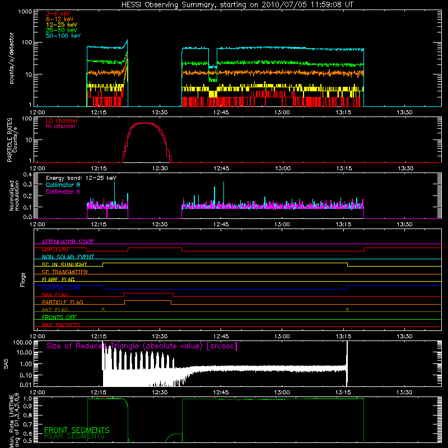This screenshot has width=448, height=448.
Task: Click the HI channel legend label
Action: point(60,127)
